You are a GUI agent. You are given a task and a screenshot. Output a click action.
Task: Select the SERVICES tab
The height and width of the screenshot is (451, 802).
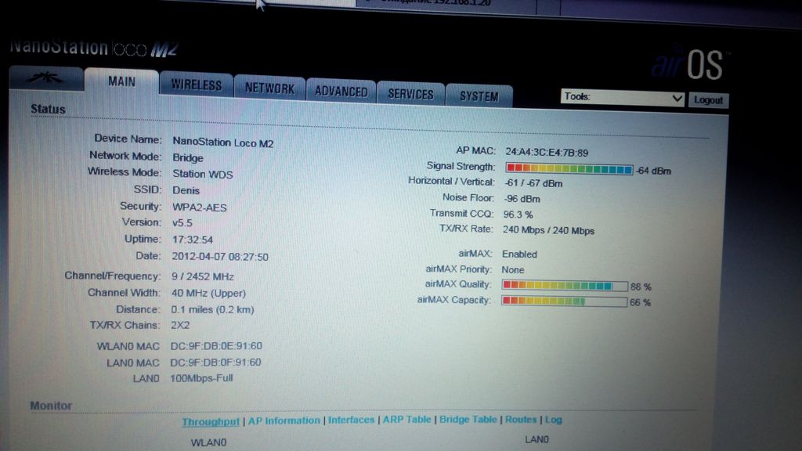click(410, 94)
